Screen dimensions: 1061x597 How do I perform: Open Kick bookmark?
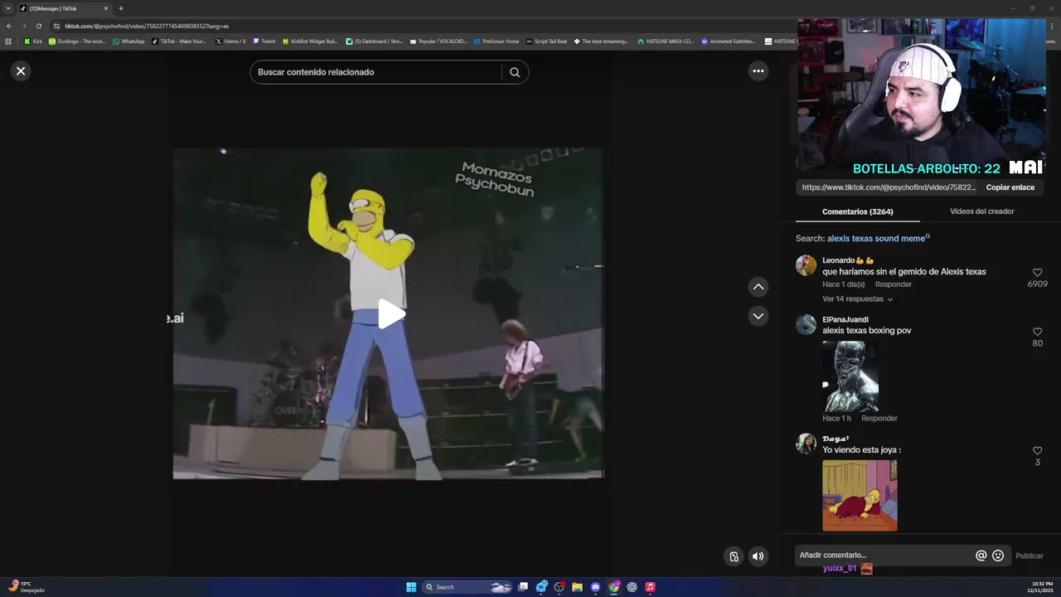(33, 41)
